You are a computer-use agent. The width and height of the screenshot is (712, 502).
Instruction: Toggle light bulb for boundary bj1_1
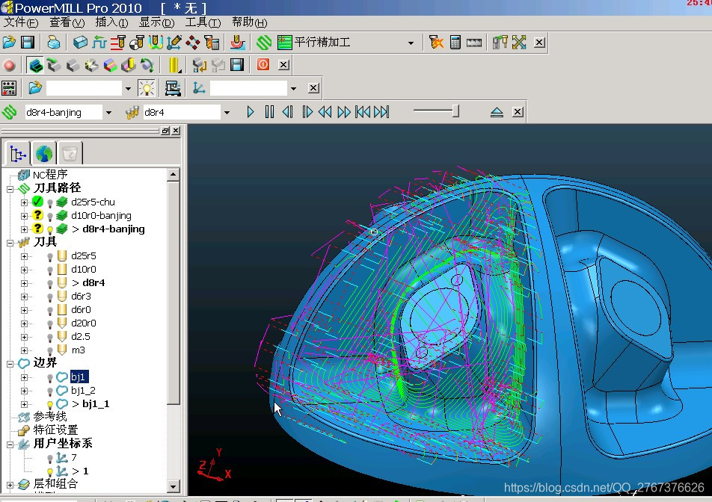tap(50, 405)
